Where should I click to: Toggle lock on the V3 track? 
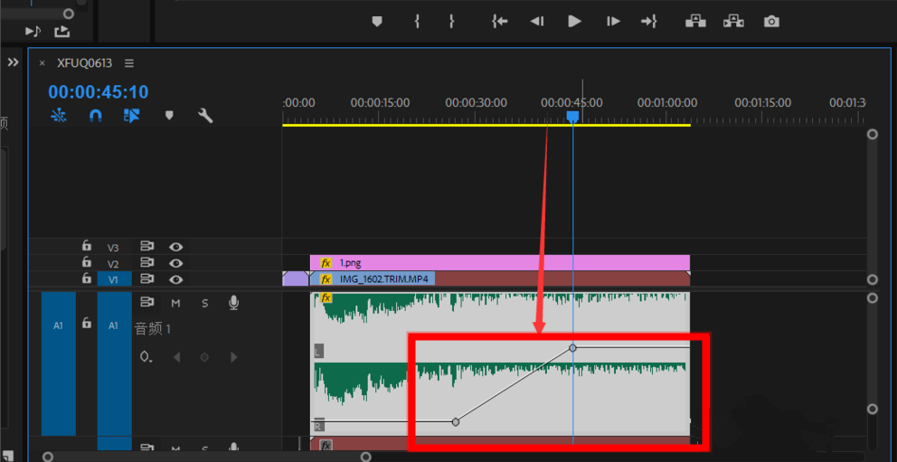coord(87,247)
